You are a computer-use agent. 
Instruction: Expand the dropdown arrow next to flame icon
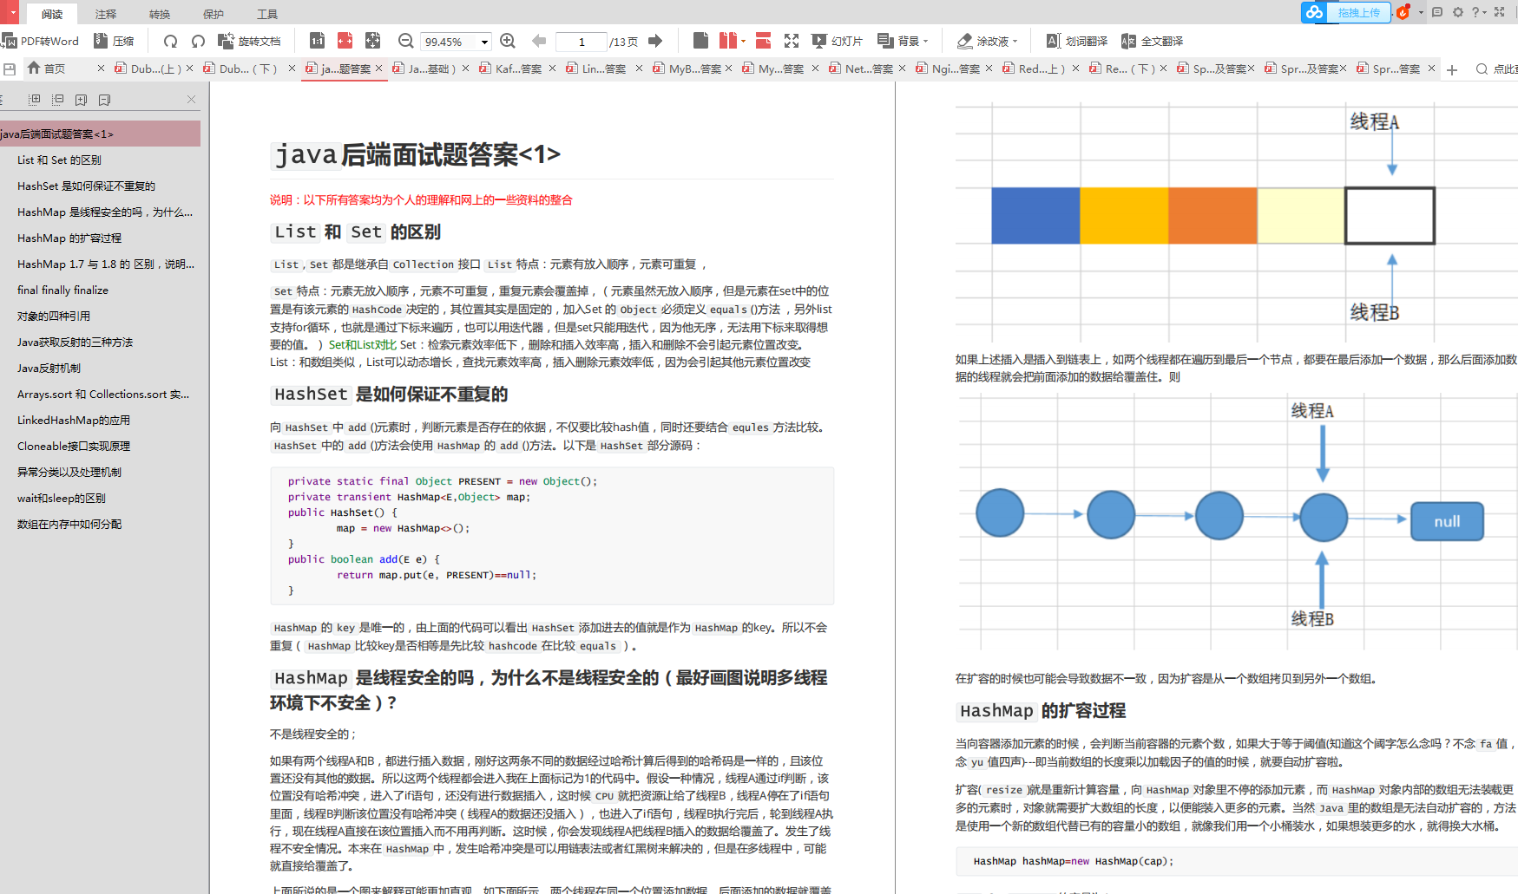coord(1421,12)
